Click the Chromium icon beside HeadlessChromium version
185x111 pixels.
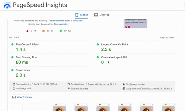pyautogui.click(x=124, y=88)
